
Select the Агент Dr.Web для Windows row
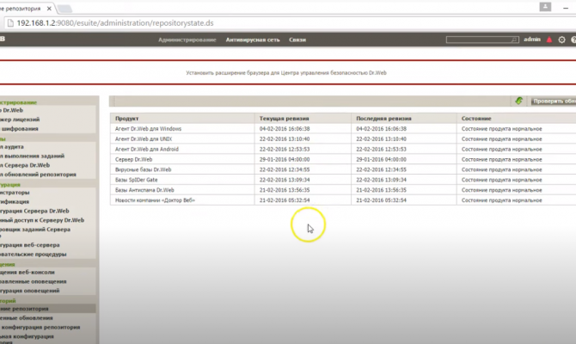(x=343, y=129)
